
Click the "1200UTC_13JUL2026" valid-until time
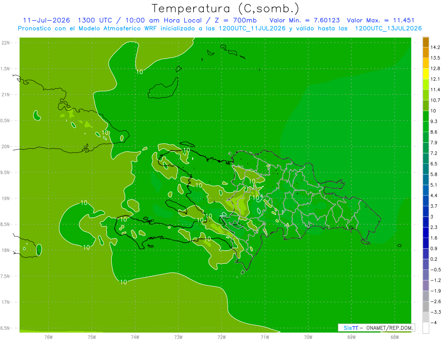(388, 28)
